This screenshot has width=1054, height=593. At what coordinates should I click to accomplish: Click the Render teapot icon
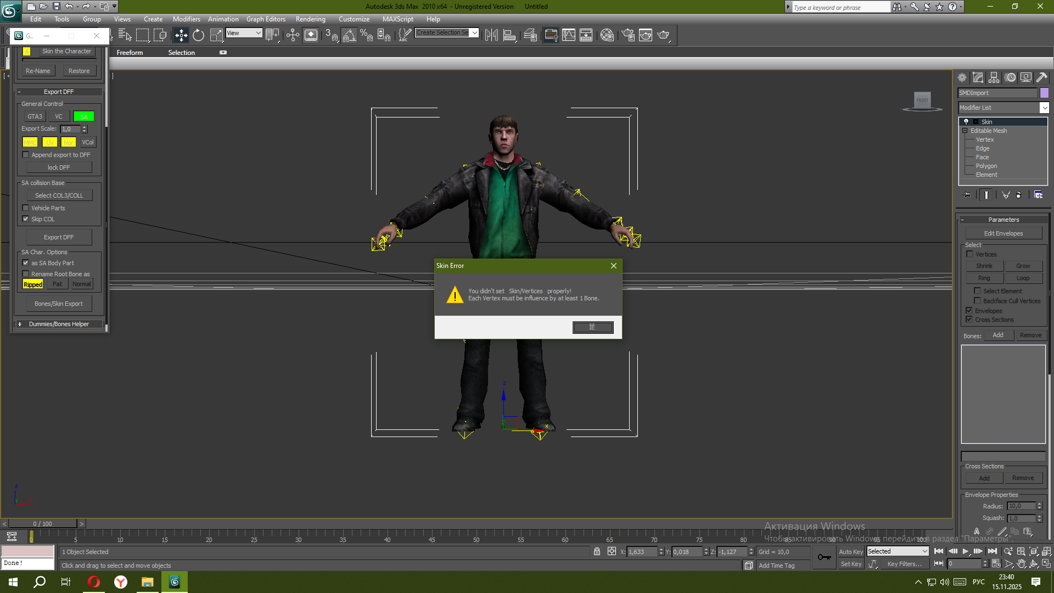click(x=663, y=36)
